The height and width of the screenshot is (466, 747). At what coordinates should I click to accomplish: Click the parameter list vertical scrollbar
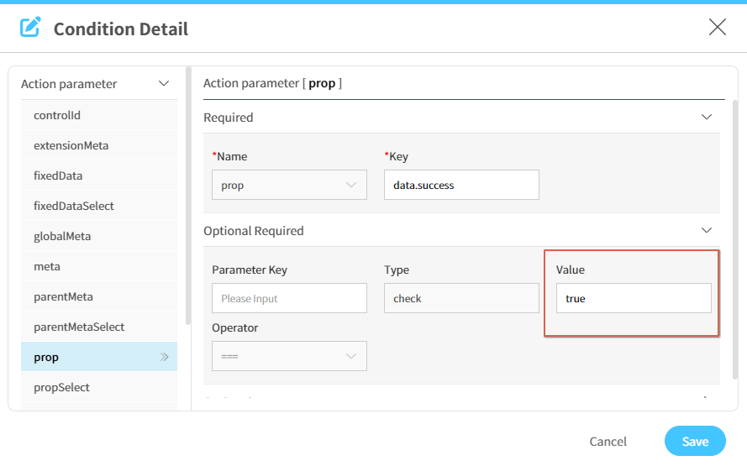pyautogui.click(x=188, y=196)
